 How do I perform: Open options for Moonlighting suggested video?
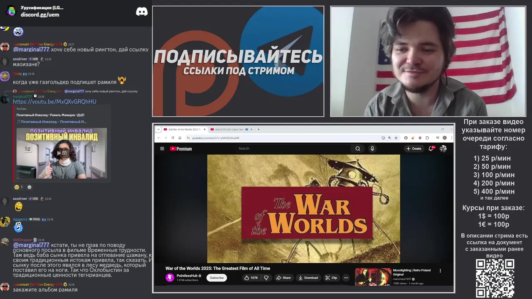[x=440, y=271]
